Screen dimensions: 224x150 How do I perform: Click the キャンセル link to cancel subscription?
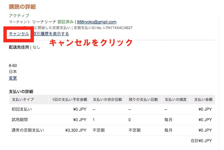(x=19, y=34)
